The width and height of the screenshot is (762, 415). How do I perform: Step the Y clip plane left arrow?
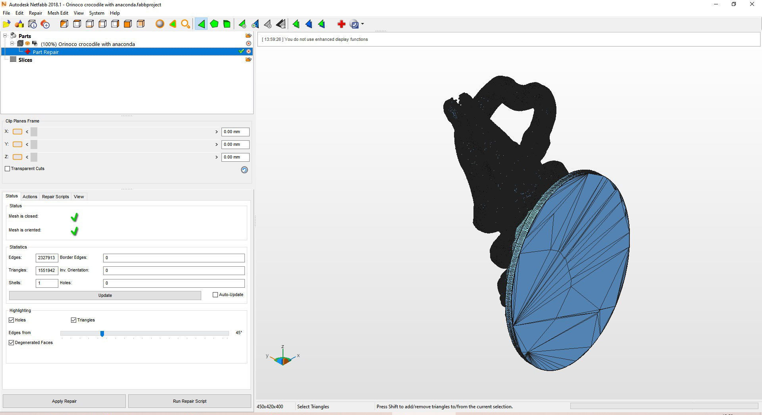click(27, 144)
